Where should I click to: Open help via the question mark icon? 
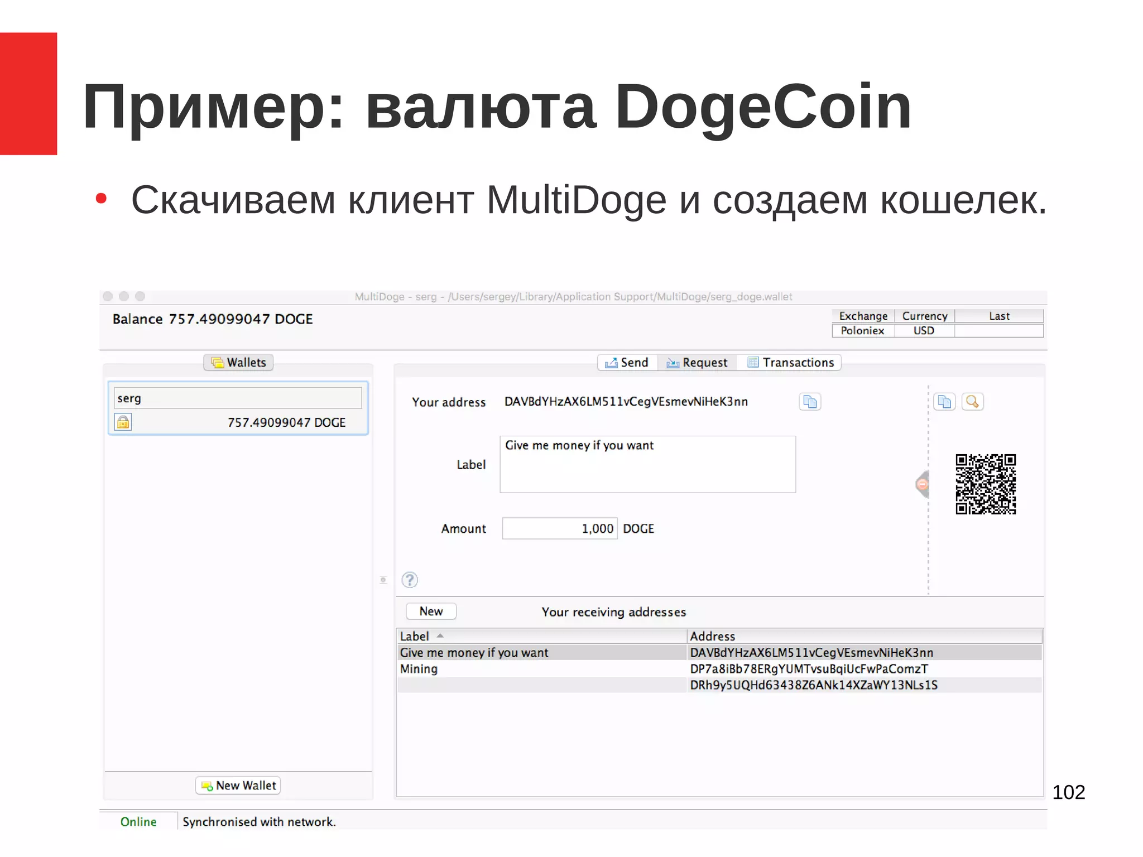coord(410,580)
